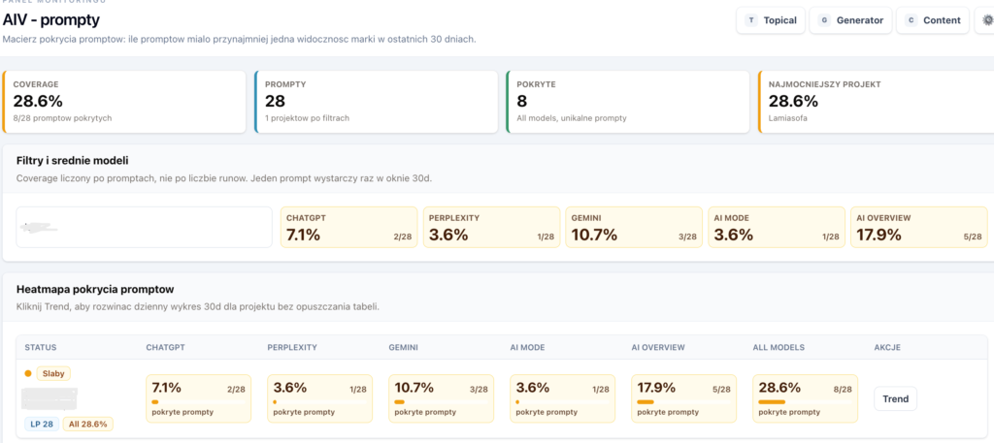Image resolution: width=994 pixels, height=443 pixels.
Task: Open the project filter field
Action: coord(144,227)
